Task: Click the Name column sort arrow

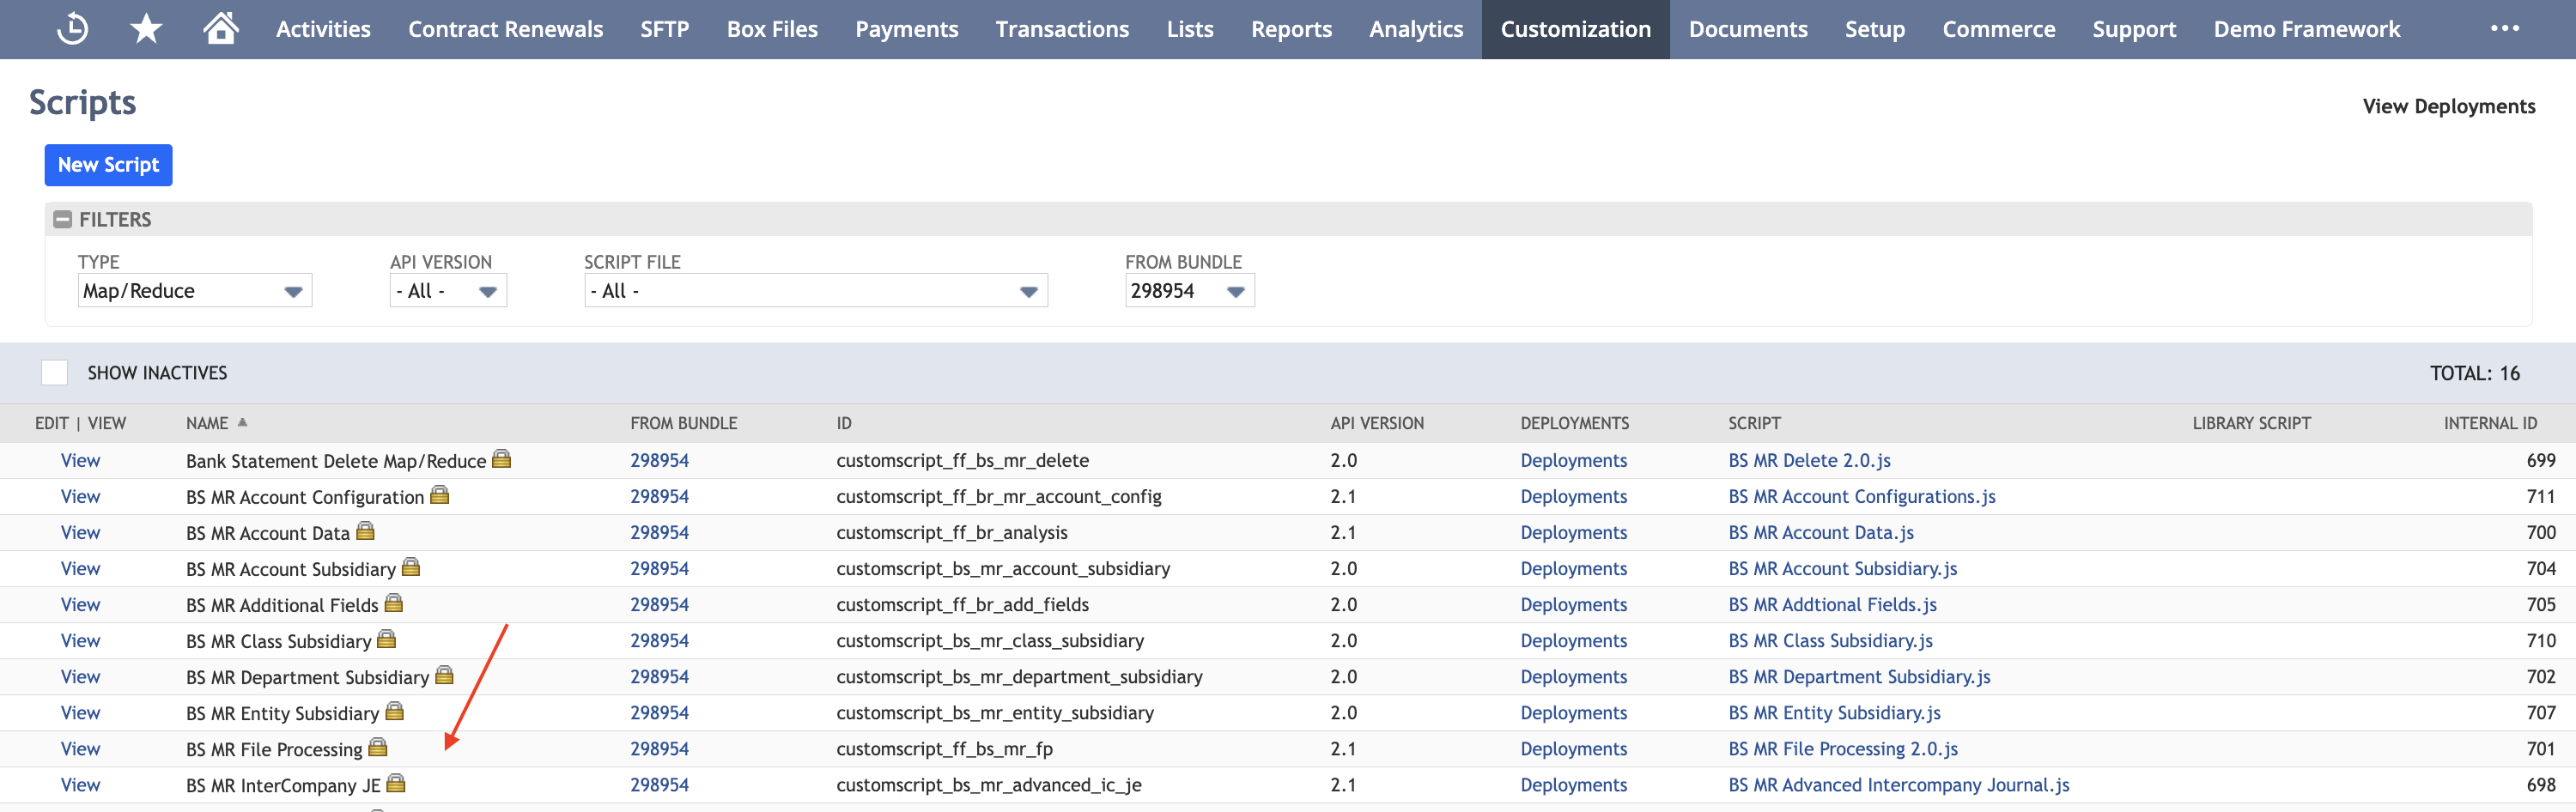Action: pos(242,422)
